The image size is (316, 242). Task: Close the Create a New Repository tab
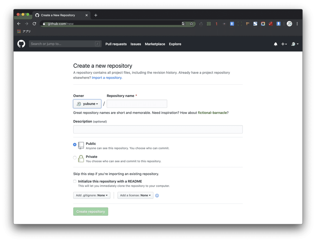[86, 15]
